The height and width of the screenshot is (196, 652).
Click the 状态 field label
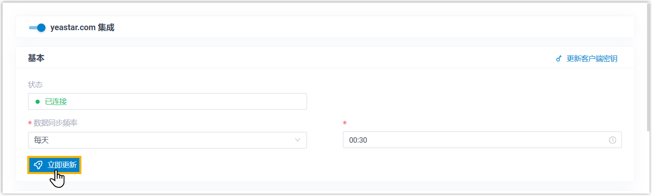(35, 85)
